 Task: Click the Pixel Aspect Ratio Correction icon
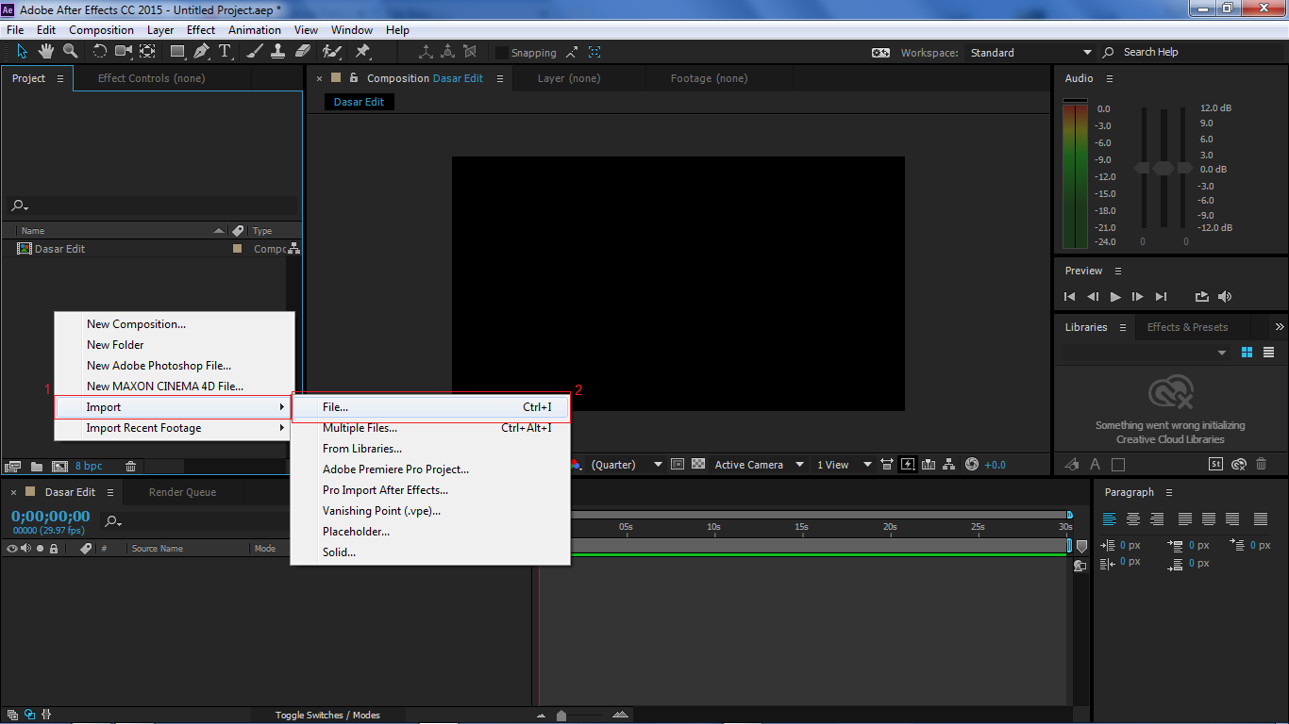click(x=887, y=464)
